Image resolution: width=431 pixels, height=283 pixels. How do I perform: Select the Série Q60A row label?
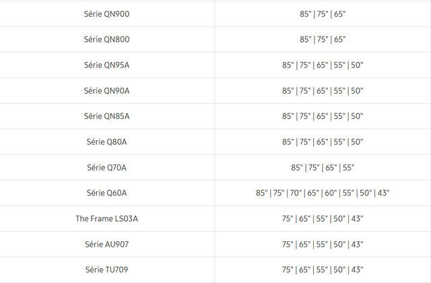[x=107, y=193]
